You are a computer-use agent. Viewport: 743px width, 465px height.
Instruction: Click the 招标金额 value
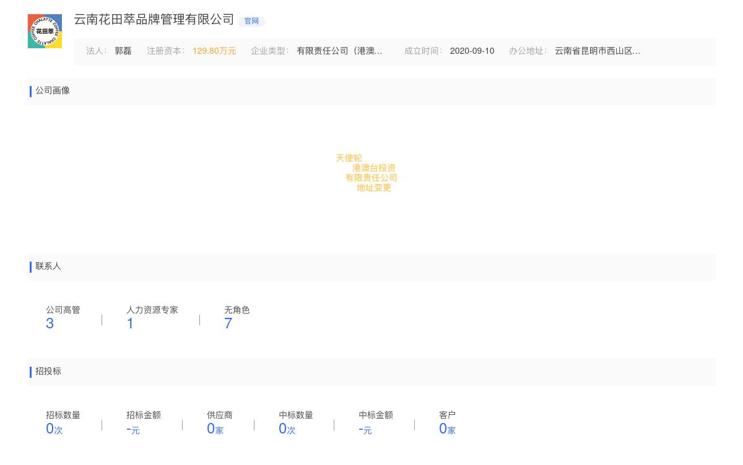coord(133,429)
